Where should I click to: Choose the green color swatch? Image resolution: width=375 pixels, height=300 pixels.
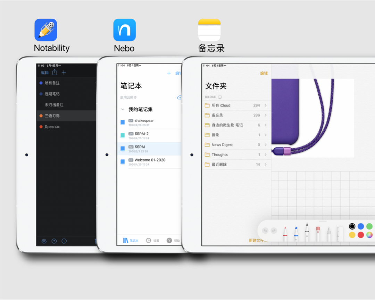(369, 226)
